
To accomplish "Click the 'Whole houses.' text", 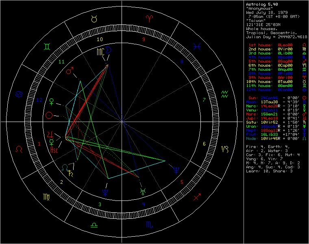I will 262,29.
